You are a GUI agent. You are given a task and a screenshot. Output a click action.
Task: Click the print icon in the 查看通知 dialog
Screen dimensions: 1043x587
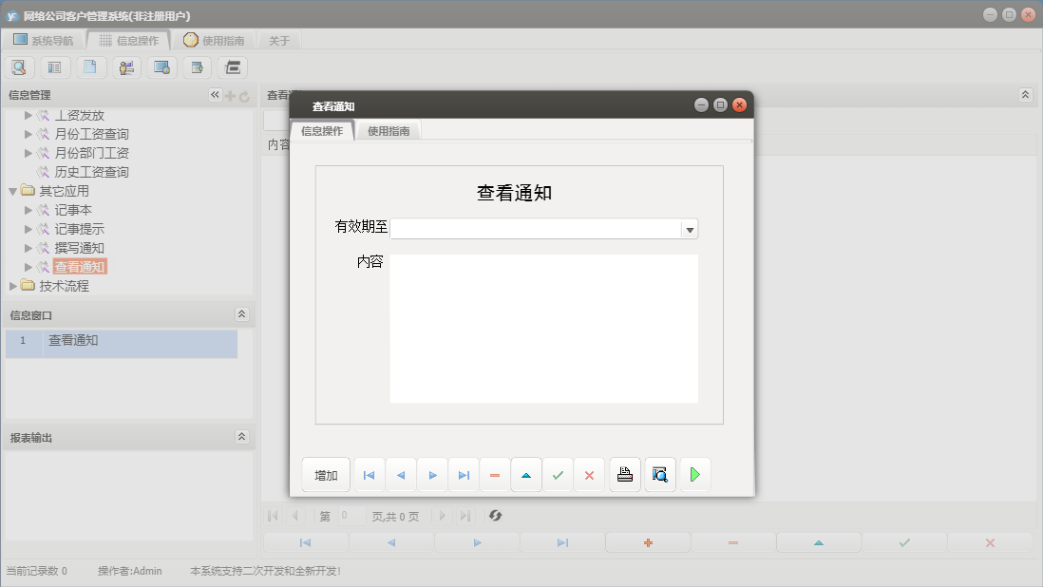624,474
